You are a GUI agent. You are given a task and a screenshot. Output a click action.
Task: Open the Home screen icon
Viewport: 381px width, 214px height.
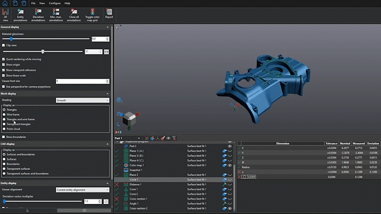(x=5, y=3)
